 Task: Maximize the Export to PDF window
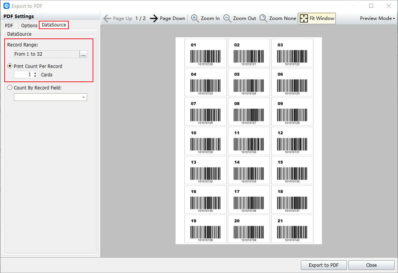coord(371,6)
